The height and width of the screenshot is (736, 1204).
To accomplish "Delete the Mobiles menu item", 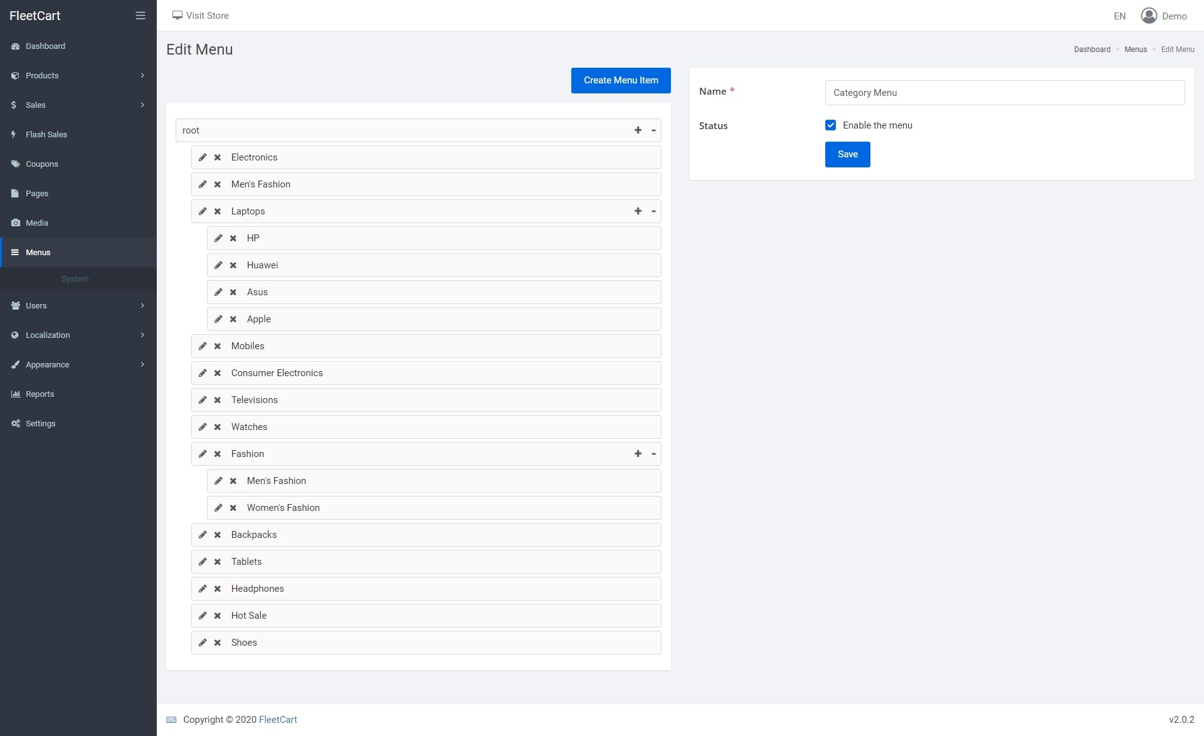I will pyautogui.click(x=218, y=346).
